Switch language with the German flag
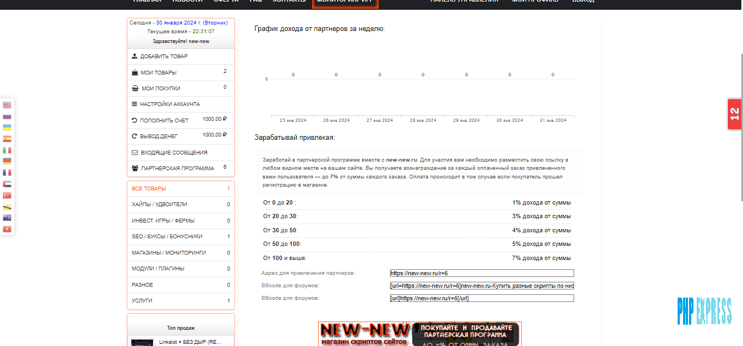Screen dimensions: 743x346 coord(7,161)
